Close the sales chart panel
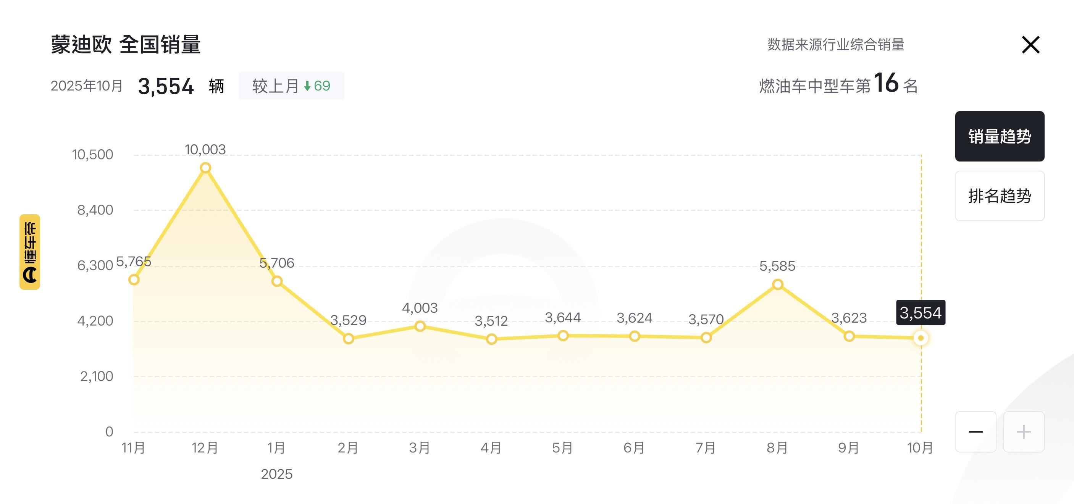 pos(1030,45)
